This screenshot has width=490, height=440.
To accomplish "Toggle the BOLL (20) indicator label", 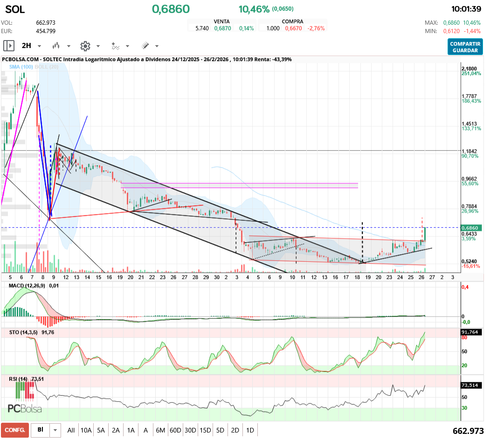I will pos(46,67).
